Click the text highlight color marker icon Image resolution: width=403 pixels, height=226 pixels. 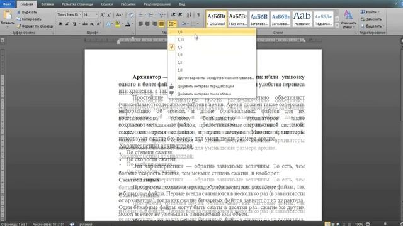click(118, 24)
